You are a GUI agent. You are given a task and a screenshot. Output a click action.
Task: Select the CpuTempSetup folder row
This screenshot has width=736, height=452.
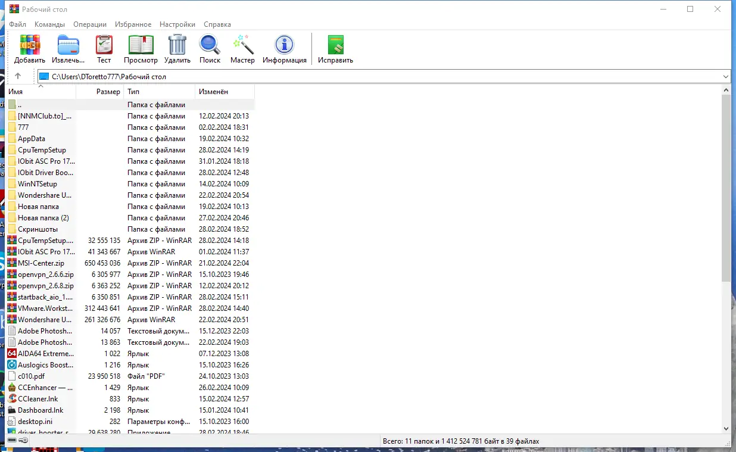pyautogui.click(x=130, y=149)
